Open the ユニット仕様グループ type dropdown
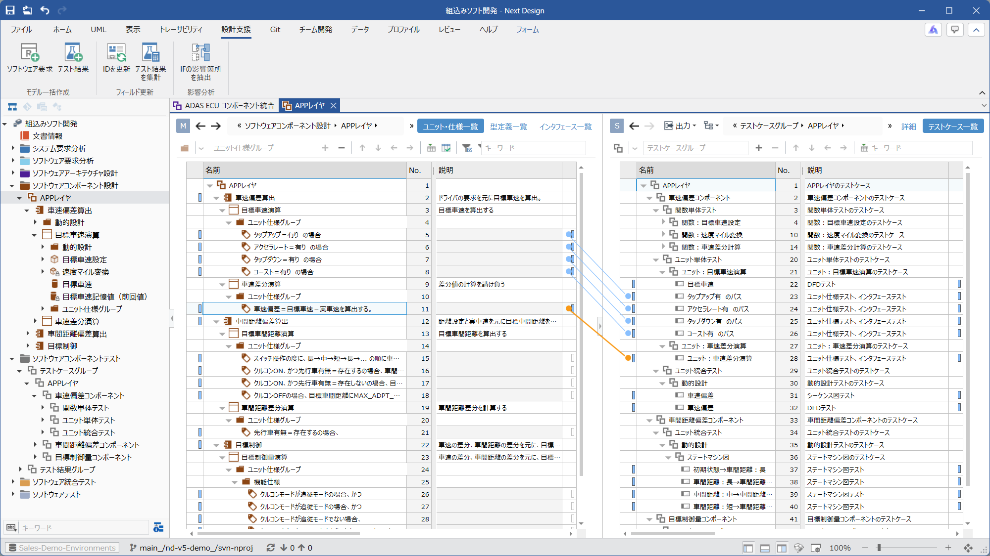 click(x=201, y=148)
